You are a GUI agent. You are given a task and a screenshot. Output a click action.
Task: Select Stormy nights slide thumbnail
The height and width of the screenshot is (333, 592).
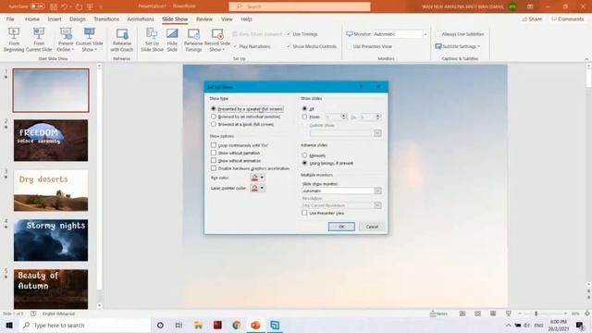click(x=51, y=240)
